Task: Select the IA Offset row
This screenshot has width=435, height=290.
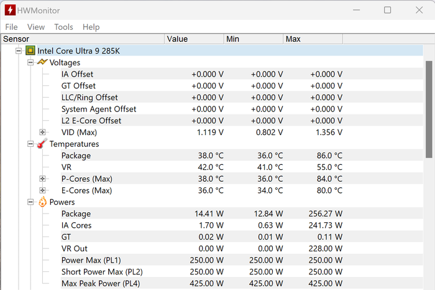Action: (x=242, y=74)
